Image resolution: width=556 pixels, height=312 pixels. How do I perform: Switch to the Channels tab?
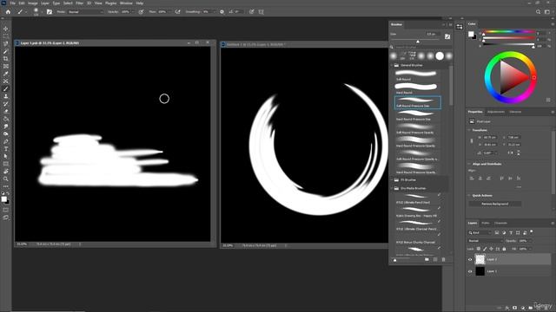tap(500, 224)
